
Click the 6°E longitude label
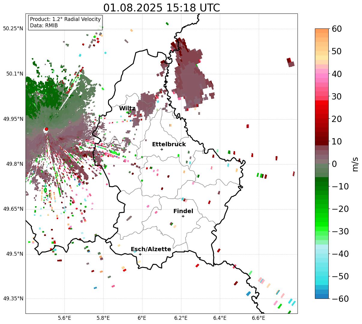(x=142, y=318)
